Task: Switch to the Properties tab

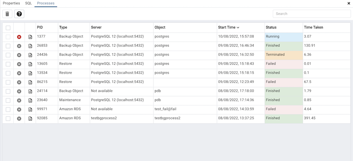Action: point(12,3)
